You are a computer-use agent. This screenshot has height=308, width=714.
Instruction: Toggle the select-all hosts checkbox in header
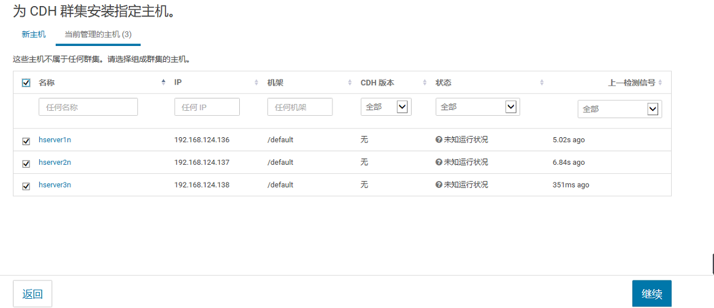(26, 83)
